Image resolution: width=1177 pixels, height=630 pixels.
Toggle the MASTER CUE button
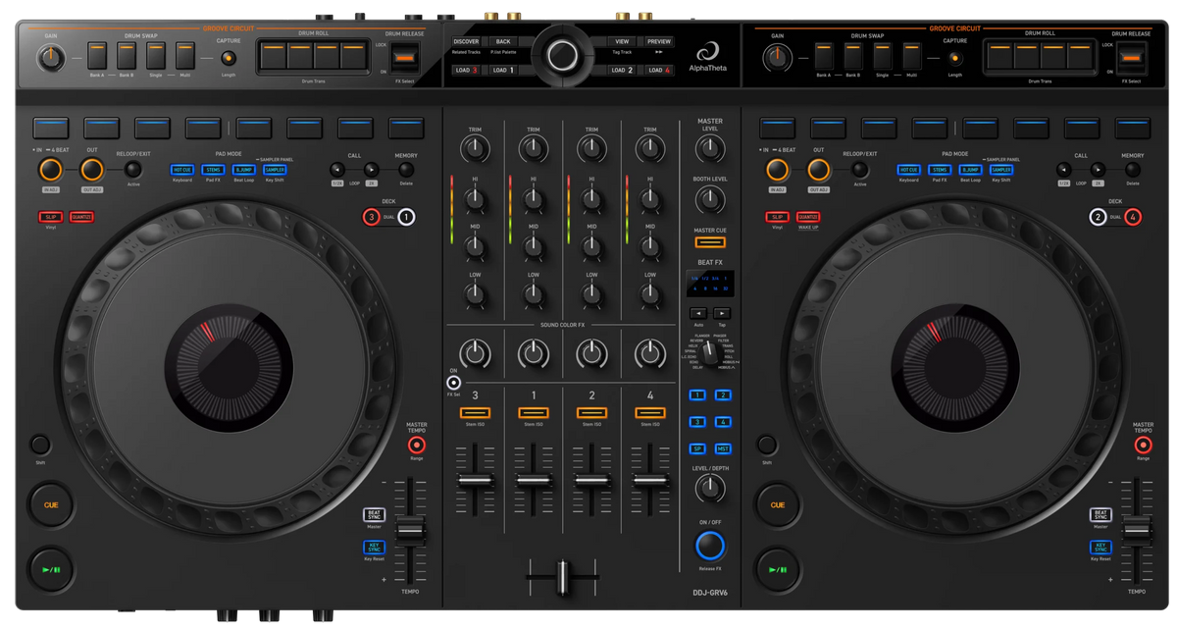[x=710, y=242]
